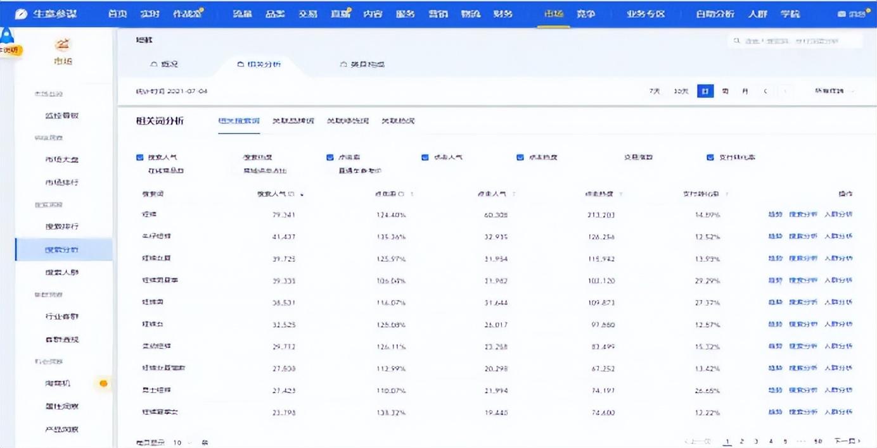Switch to the 概况 tab
Viewport: 877px width, 448px height.
coord(165,64)
